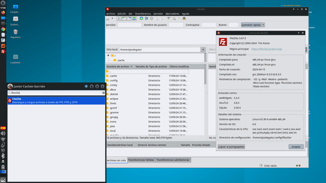Image resolution: width=326 pixels, height=183 pixels.
Task: Open the Ver menu
Action: pos(130,14)
